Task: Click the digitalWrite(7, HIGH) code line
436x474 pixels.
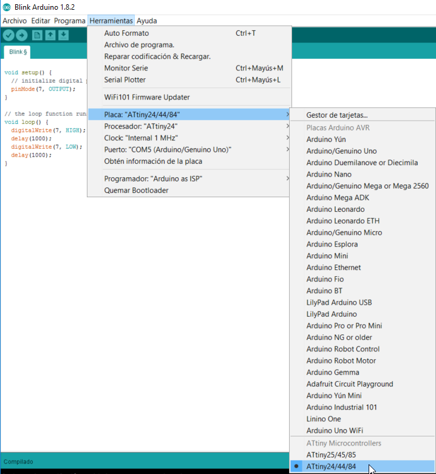Action: (49, 130)
